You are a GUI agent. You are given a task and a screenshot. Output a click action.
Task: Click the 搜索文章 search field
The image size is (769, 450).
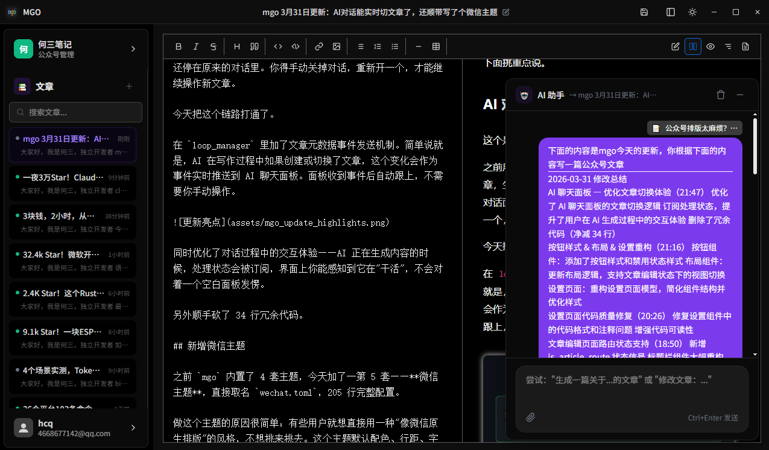(75, 112)
